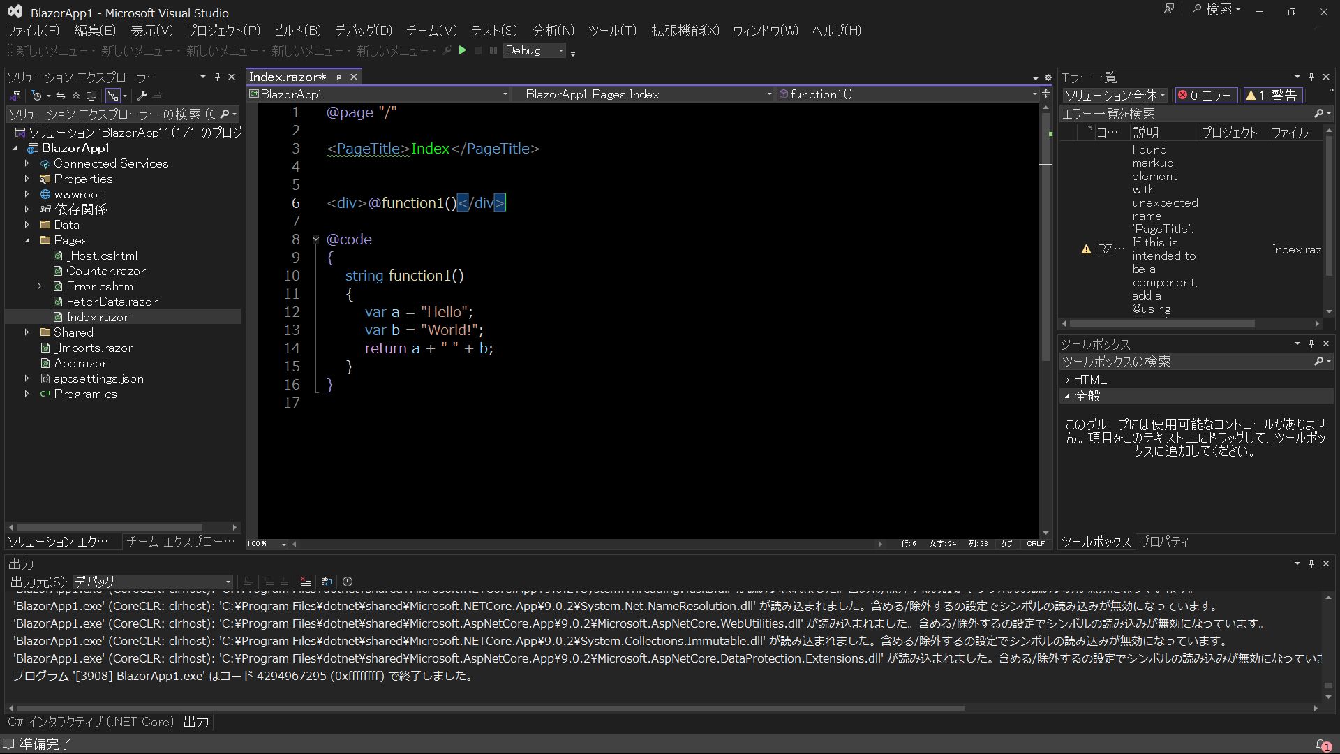Open ソリューション全体 scope dropdown
1340x754 pixels.
click(x=1115, y=96)
